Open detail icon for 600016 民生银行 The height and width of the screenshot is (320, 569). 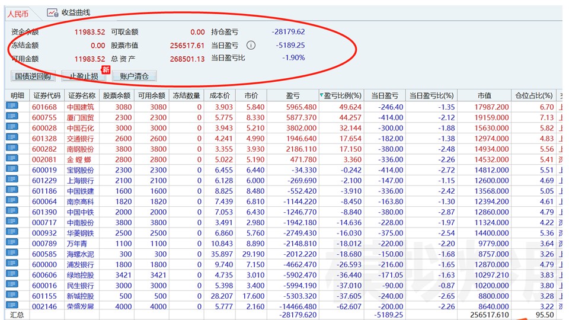(12, 285)
